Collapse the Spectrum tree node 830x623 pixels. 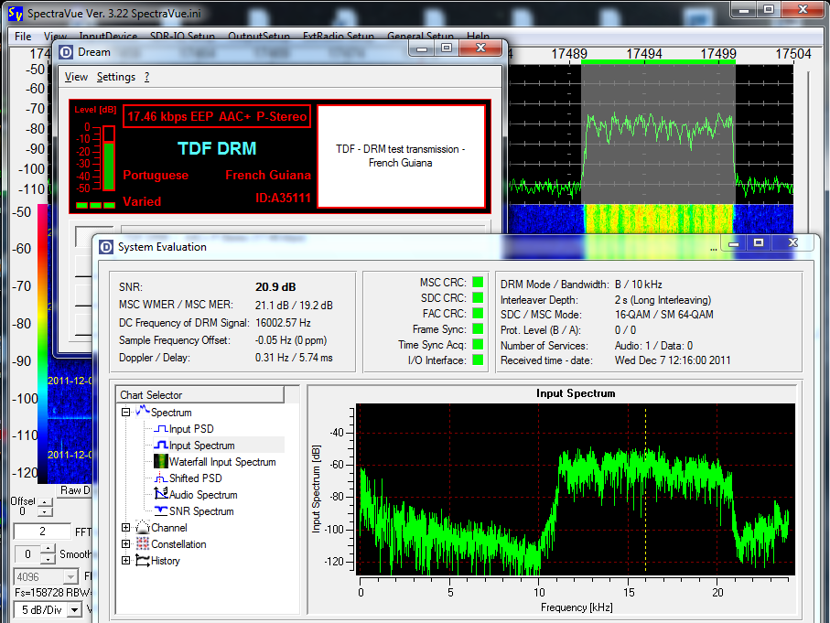click(x=126, y=413)
